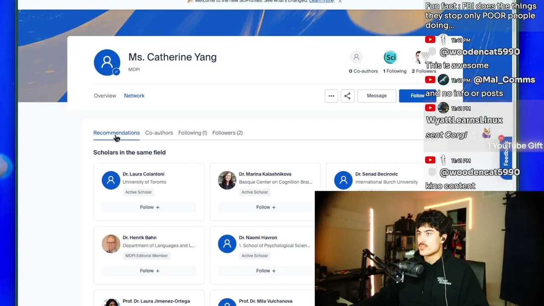Viewport: 544px width, 306px height.
Task: Click the @woodencat5990 'This is awesome' chat username
Action: pos(479,52)
